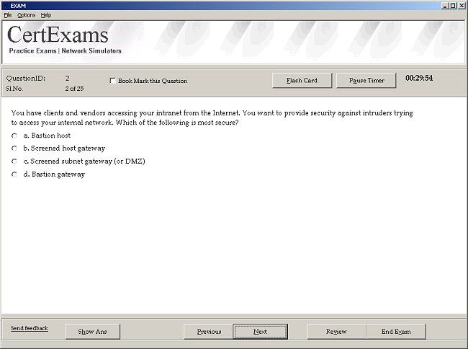Click the Flash Card button
Screen dimensions: 468x349
302,80
